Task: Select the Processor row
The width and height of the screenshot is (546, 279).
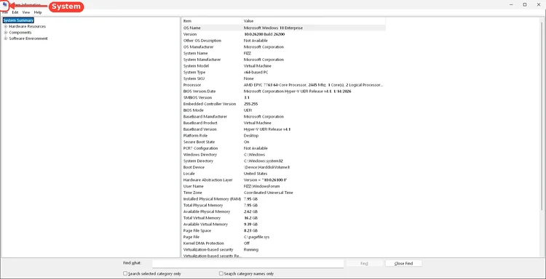Action: (284, 85)
